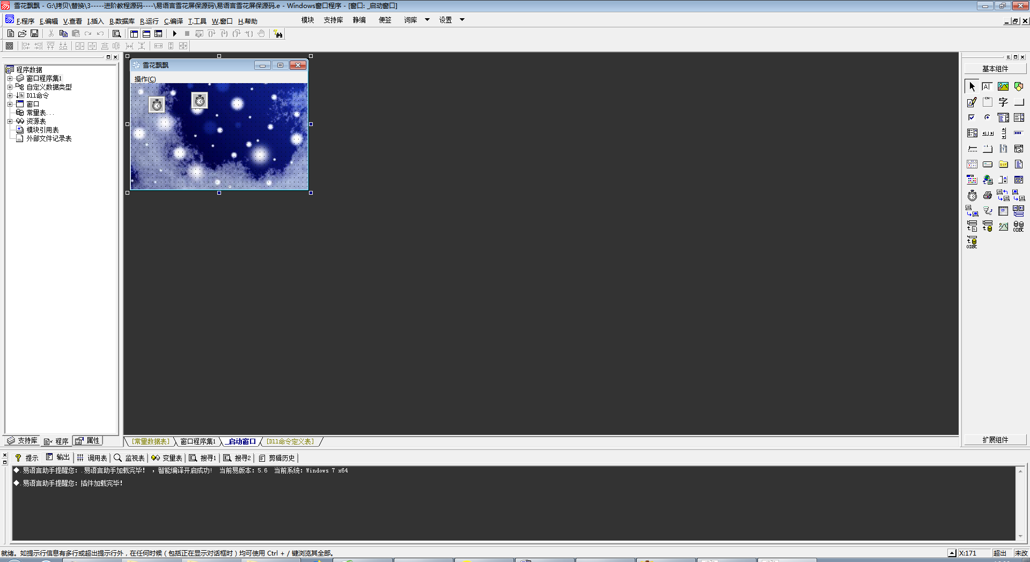Select the label component icon 字
The height and width of the screenshot is (562, 1030).
(x=1003, y=102)
